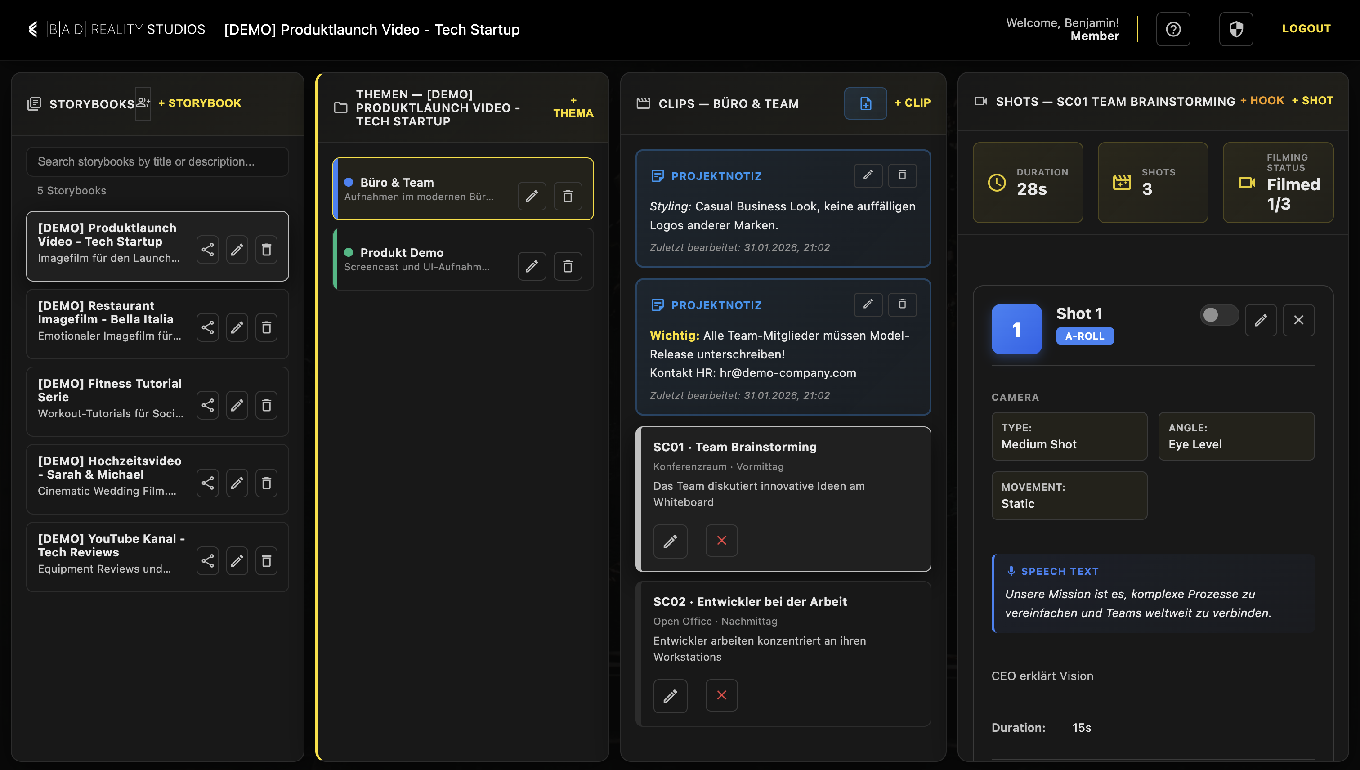Delete the Hochzeitsvideo Sarah & Michael storybook
This screenshot has height=770, width=1360.
tap(267, 483)
